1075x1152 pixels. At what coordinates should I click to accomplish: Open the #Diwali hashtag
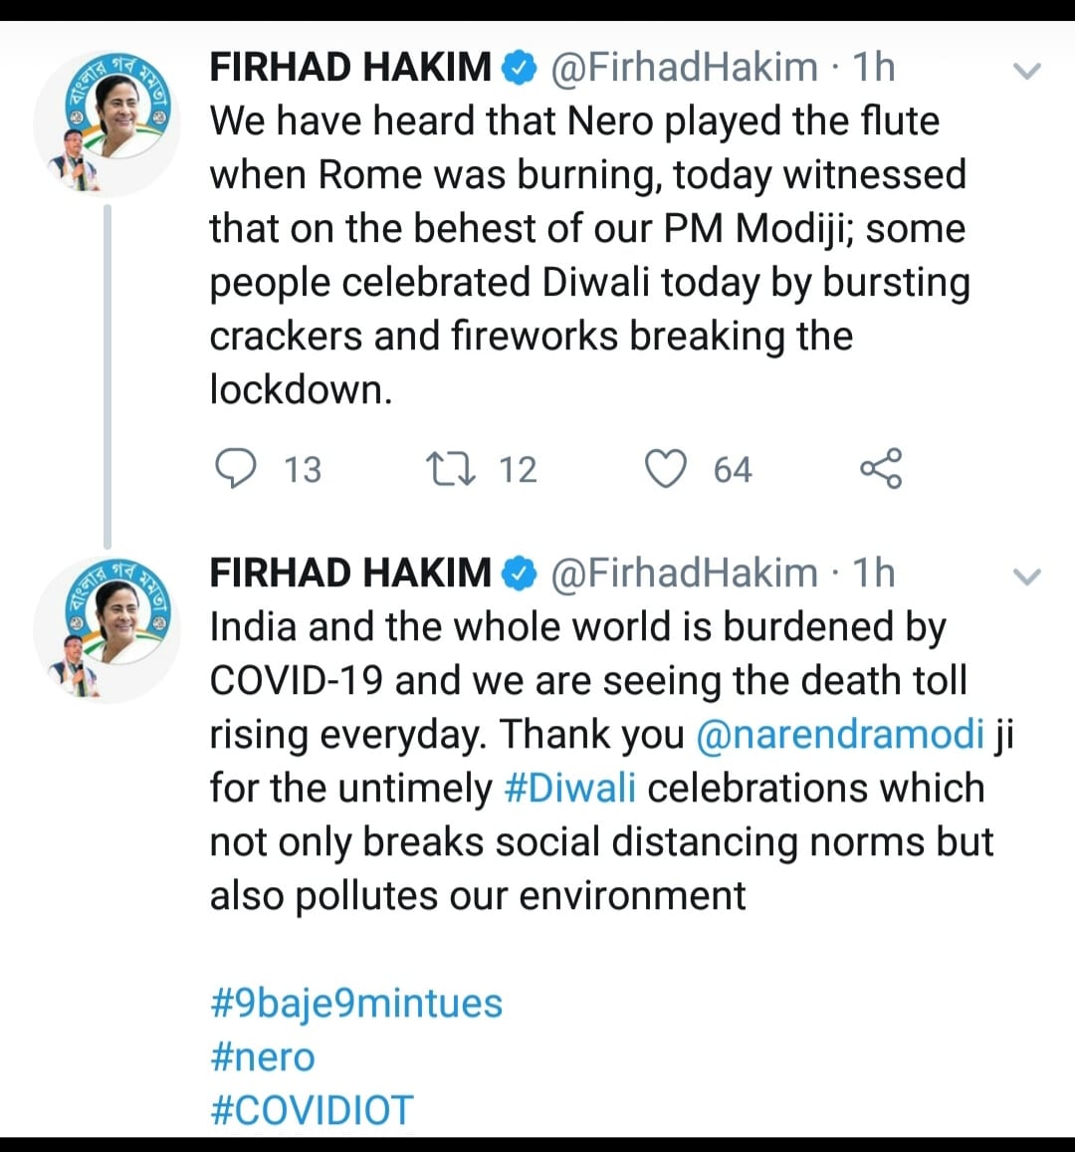tap(570, 789)
